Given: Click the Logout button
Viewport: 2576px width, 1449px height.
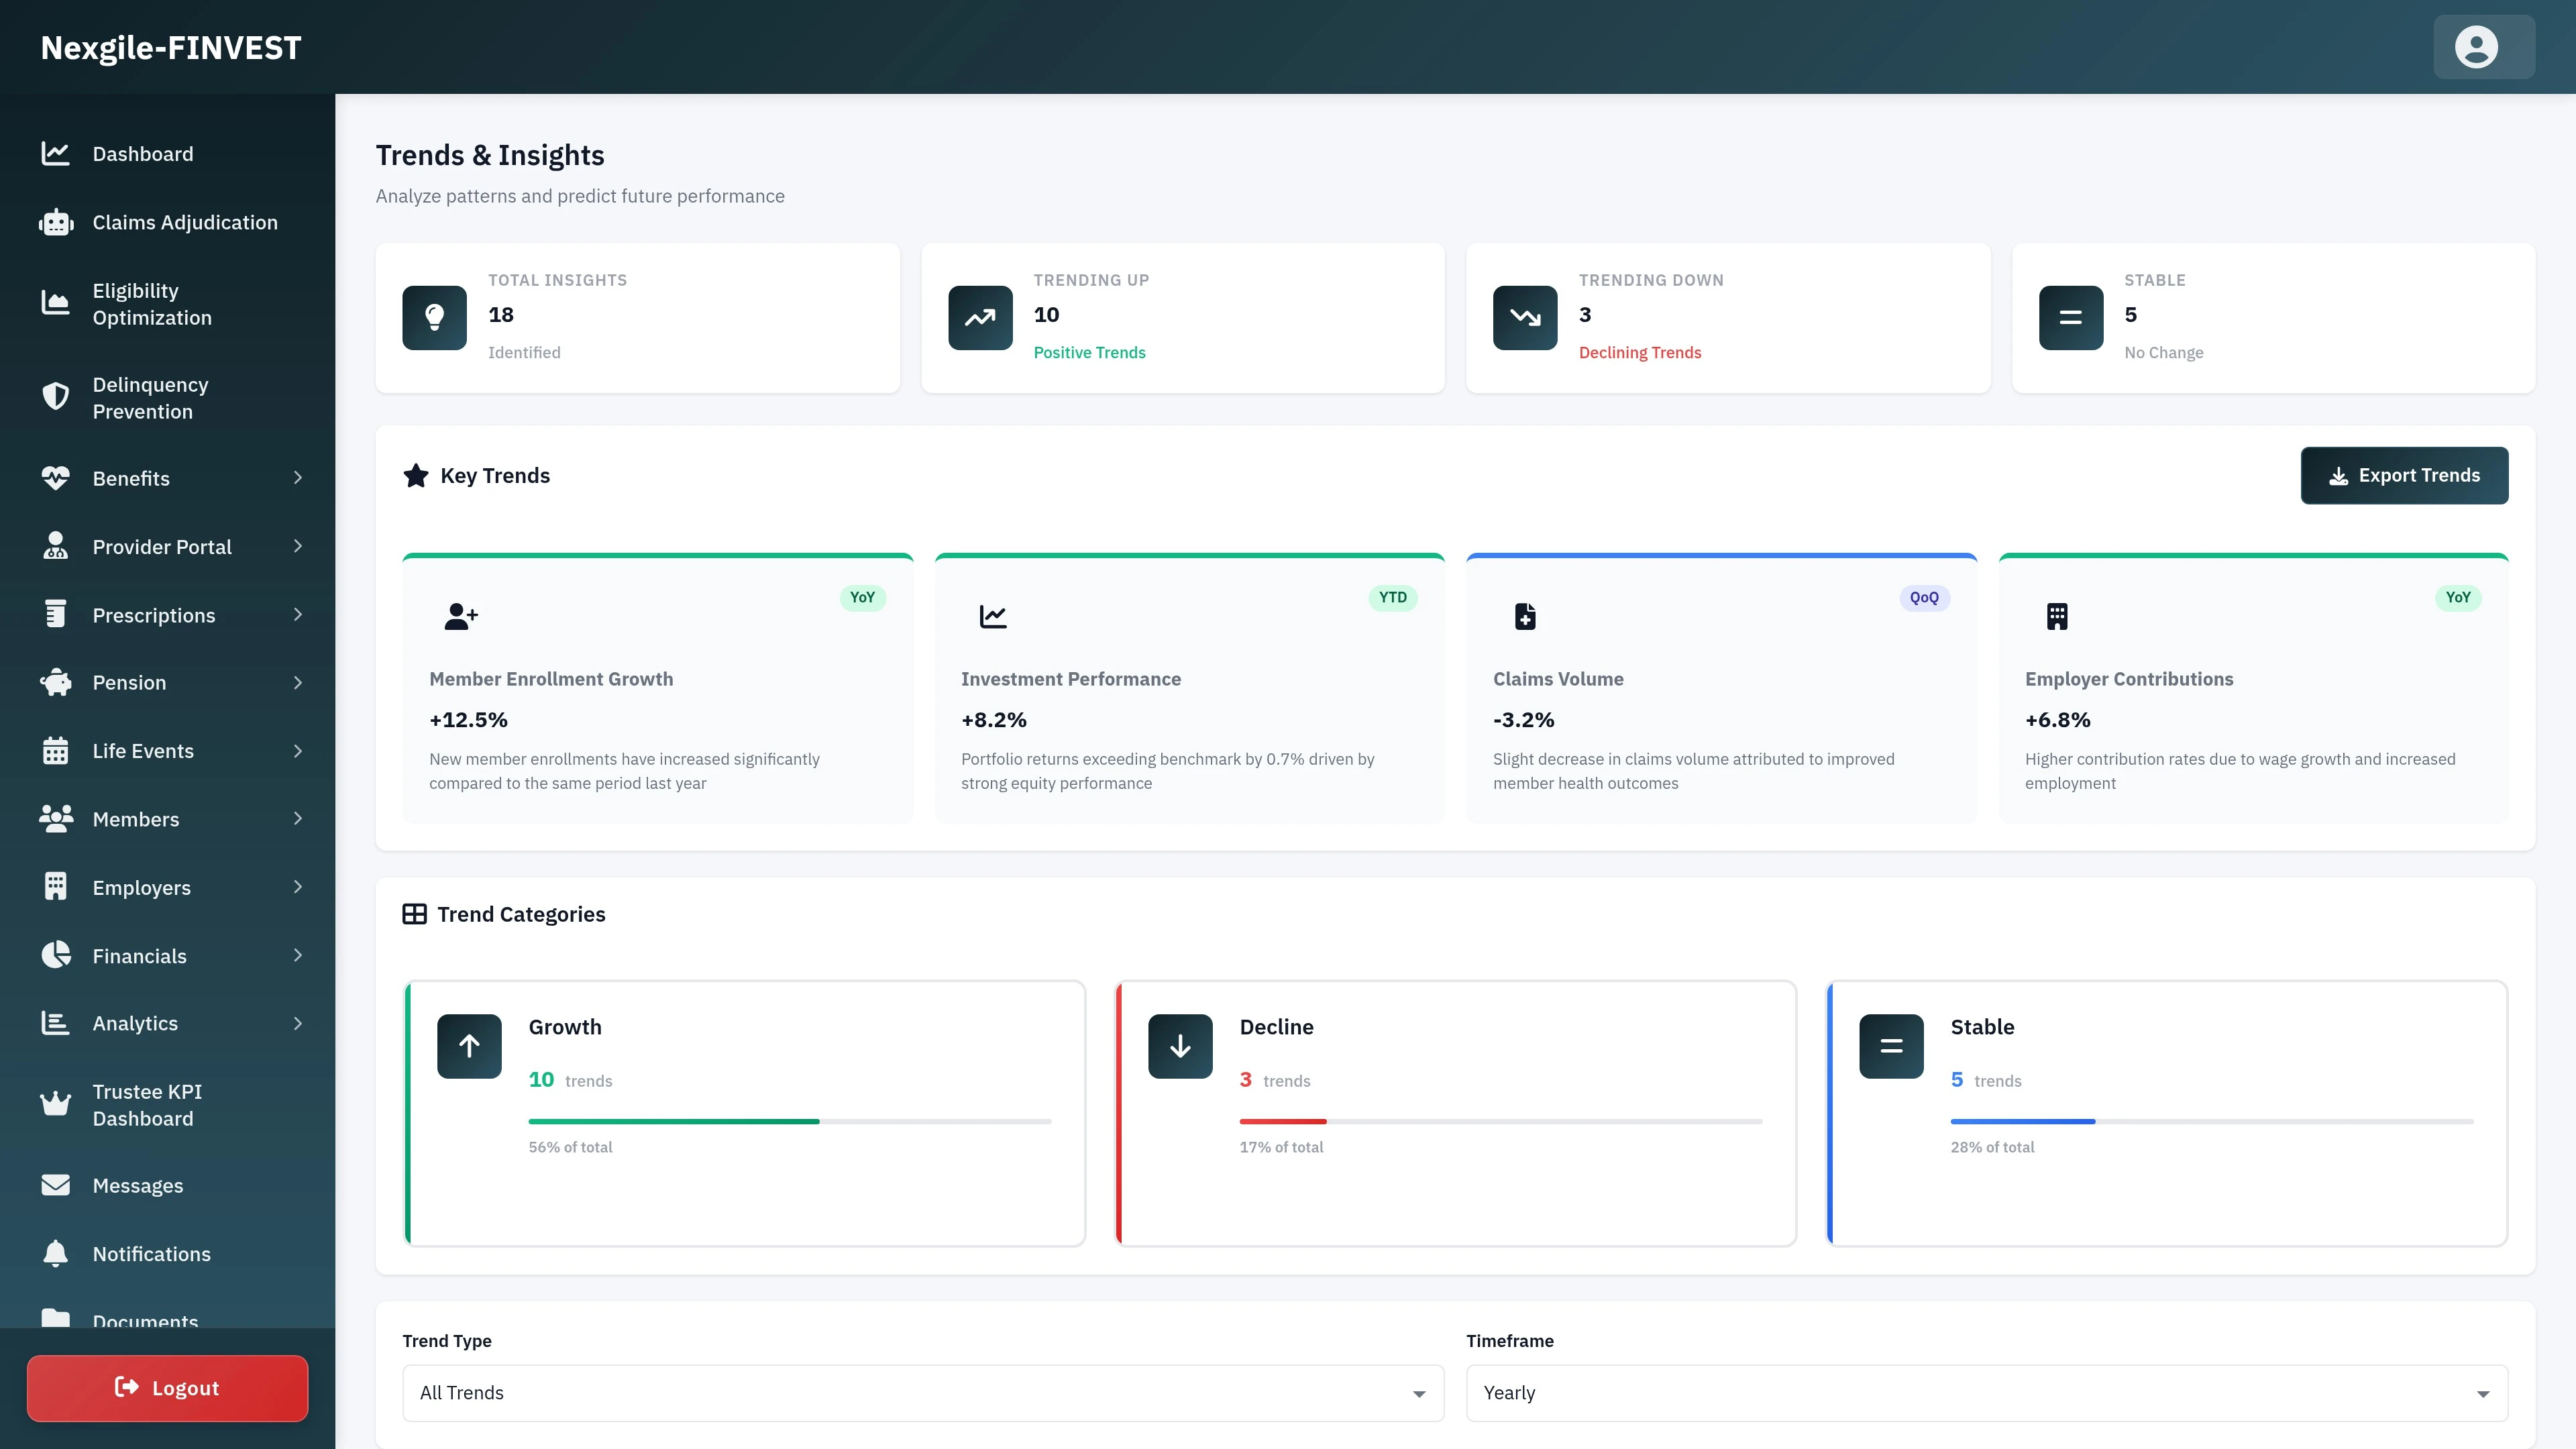Looking at the screenshot, I should pyautogui.click(x=166, y=1387).
